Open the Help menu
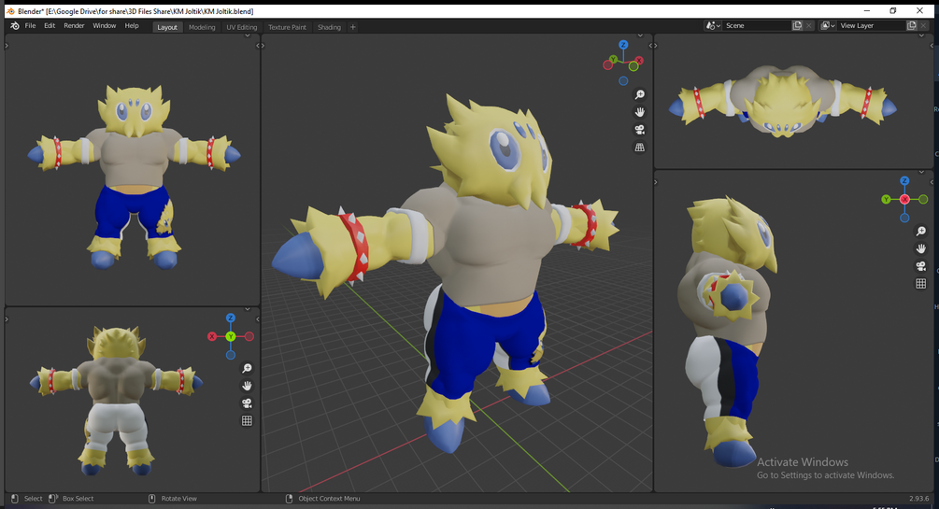Image resolution: width=939 pixels, height=509 pixels. point(132,26)
